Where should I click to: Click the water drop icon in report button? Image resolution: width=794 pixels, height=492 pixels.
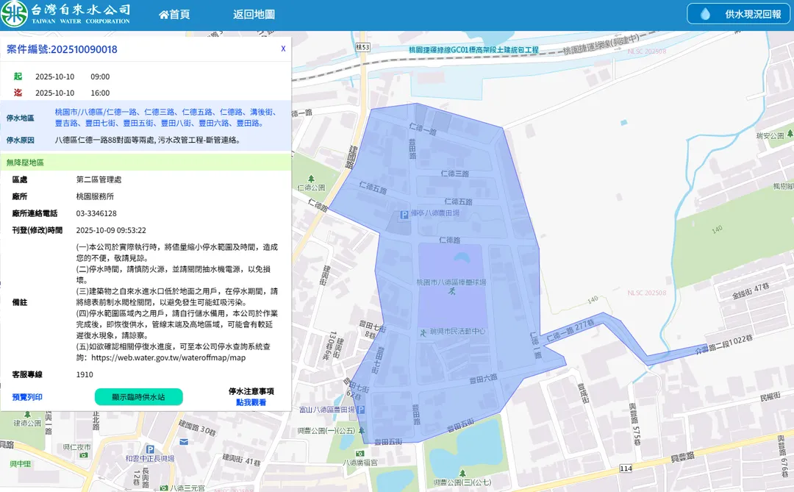(705, 14)
